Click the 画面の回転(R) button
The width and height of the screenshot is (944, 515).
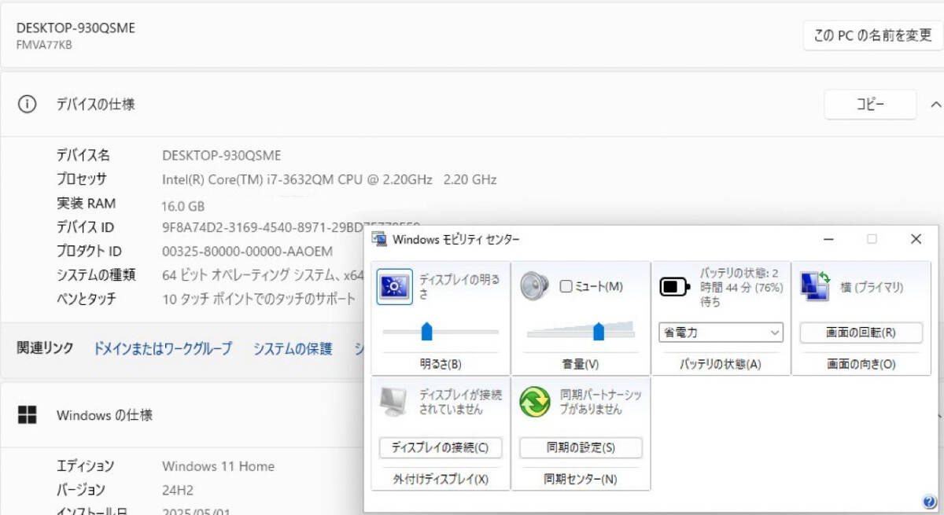point(861,333)
